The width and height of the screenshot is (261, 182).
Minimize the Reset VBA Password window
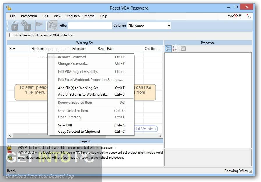point(228,7)
